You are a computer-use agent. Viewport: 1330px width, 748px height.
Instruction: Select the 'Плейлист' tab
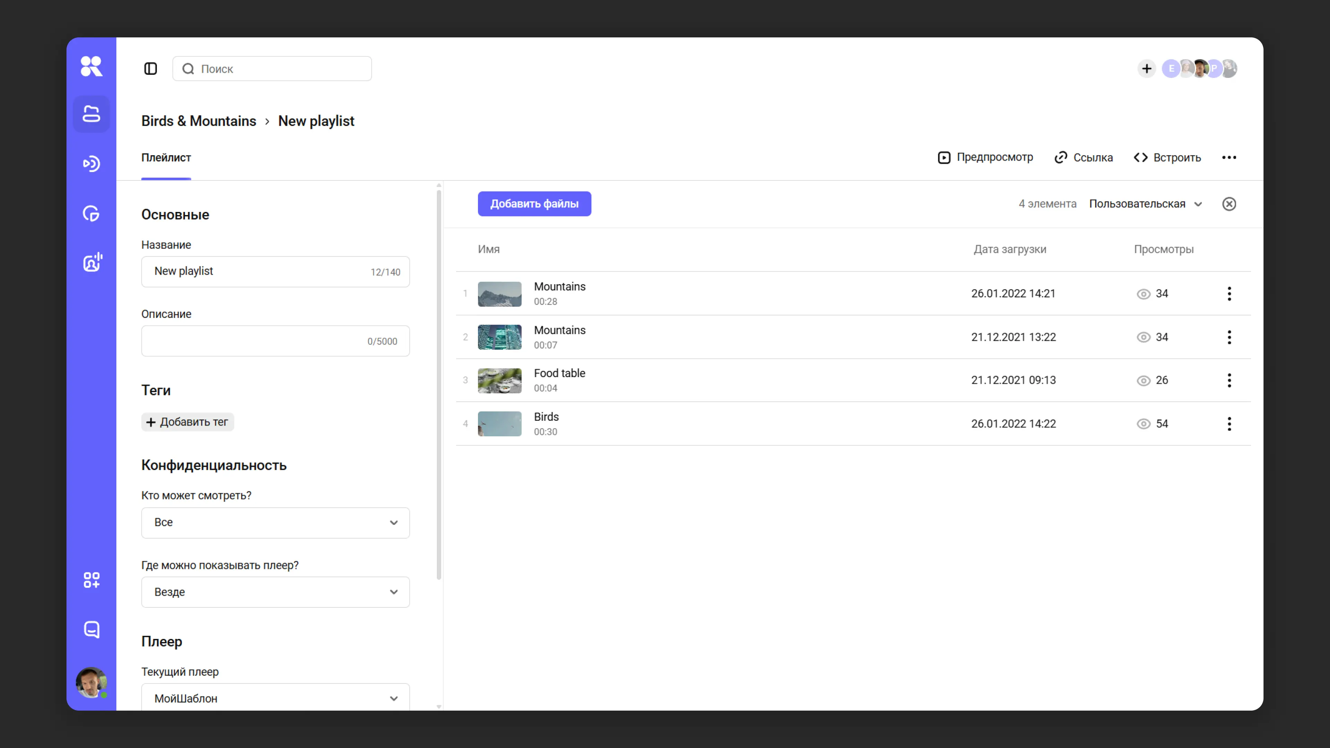pyautogui.click(x=166, y=158)
